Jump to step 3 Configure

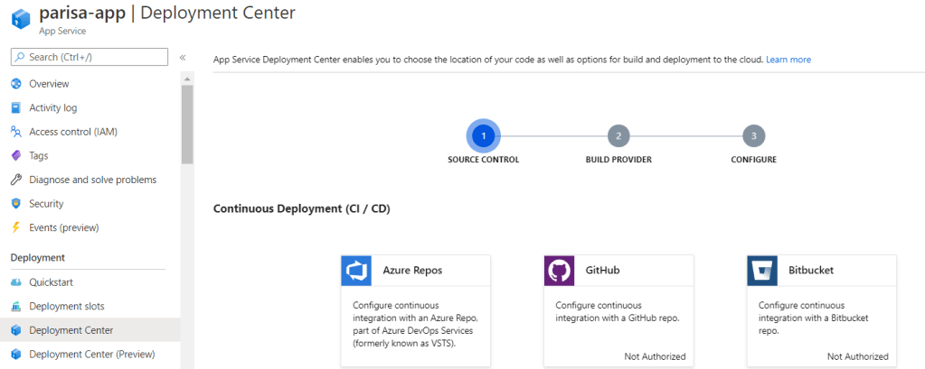pos(753,135)
